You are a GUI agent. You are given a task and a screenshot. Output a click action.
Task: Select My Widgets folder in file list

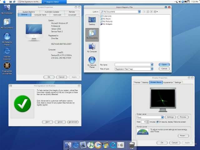click(106, 24)
